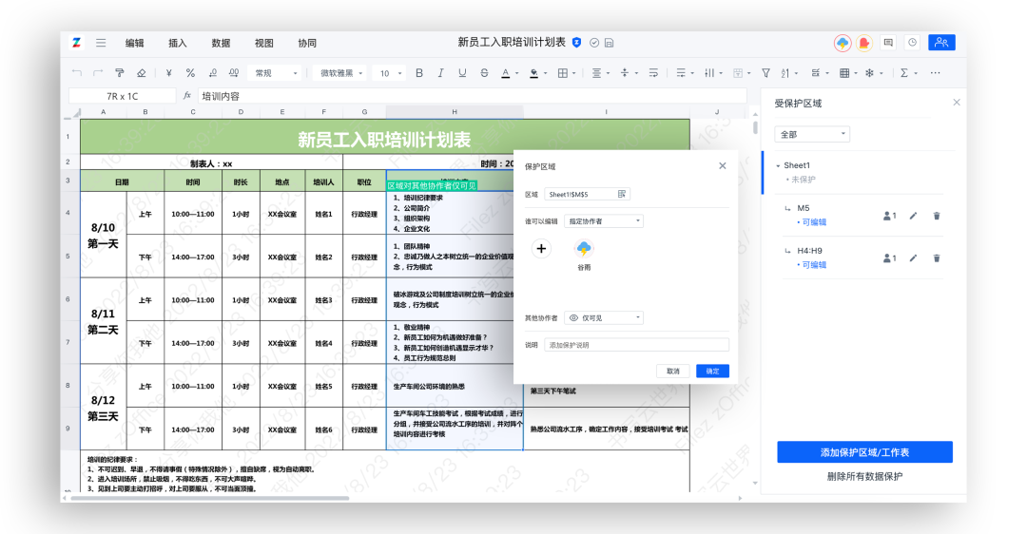
Task: Click the fx formula icon
Action: 186,96
